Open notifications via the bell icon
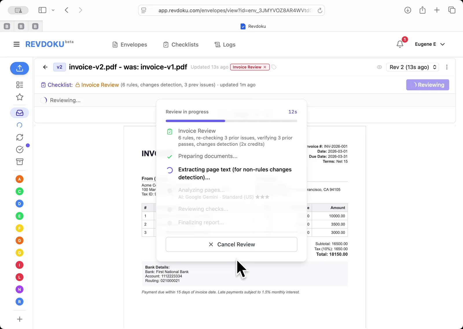 click(x=400, y=44)
